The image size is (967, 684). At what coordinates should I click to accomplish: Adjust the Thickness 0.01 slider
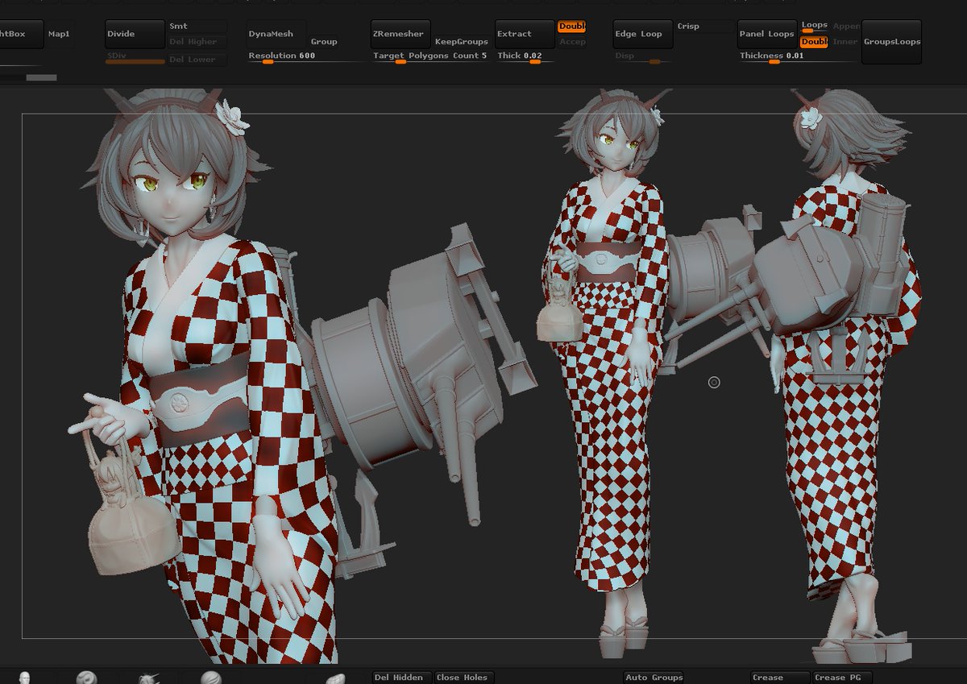797,58
